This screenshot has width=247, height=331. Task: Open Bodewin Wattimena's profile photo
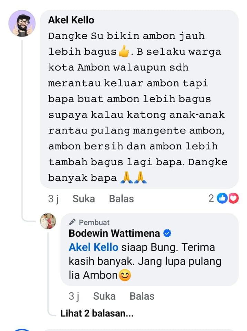point(48,221)
